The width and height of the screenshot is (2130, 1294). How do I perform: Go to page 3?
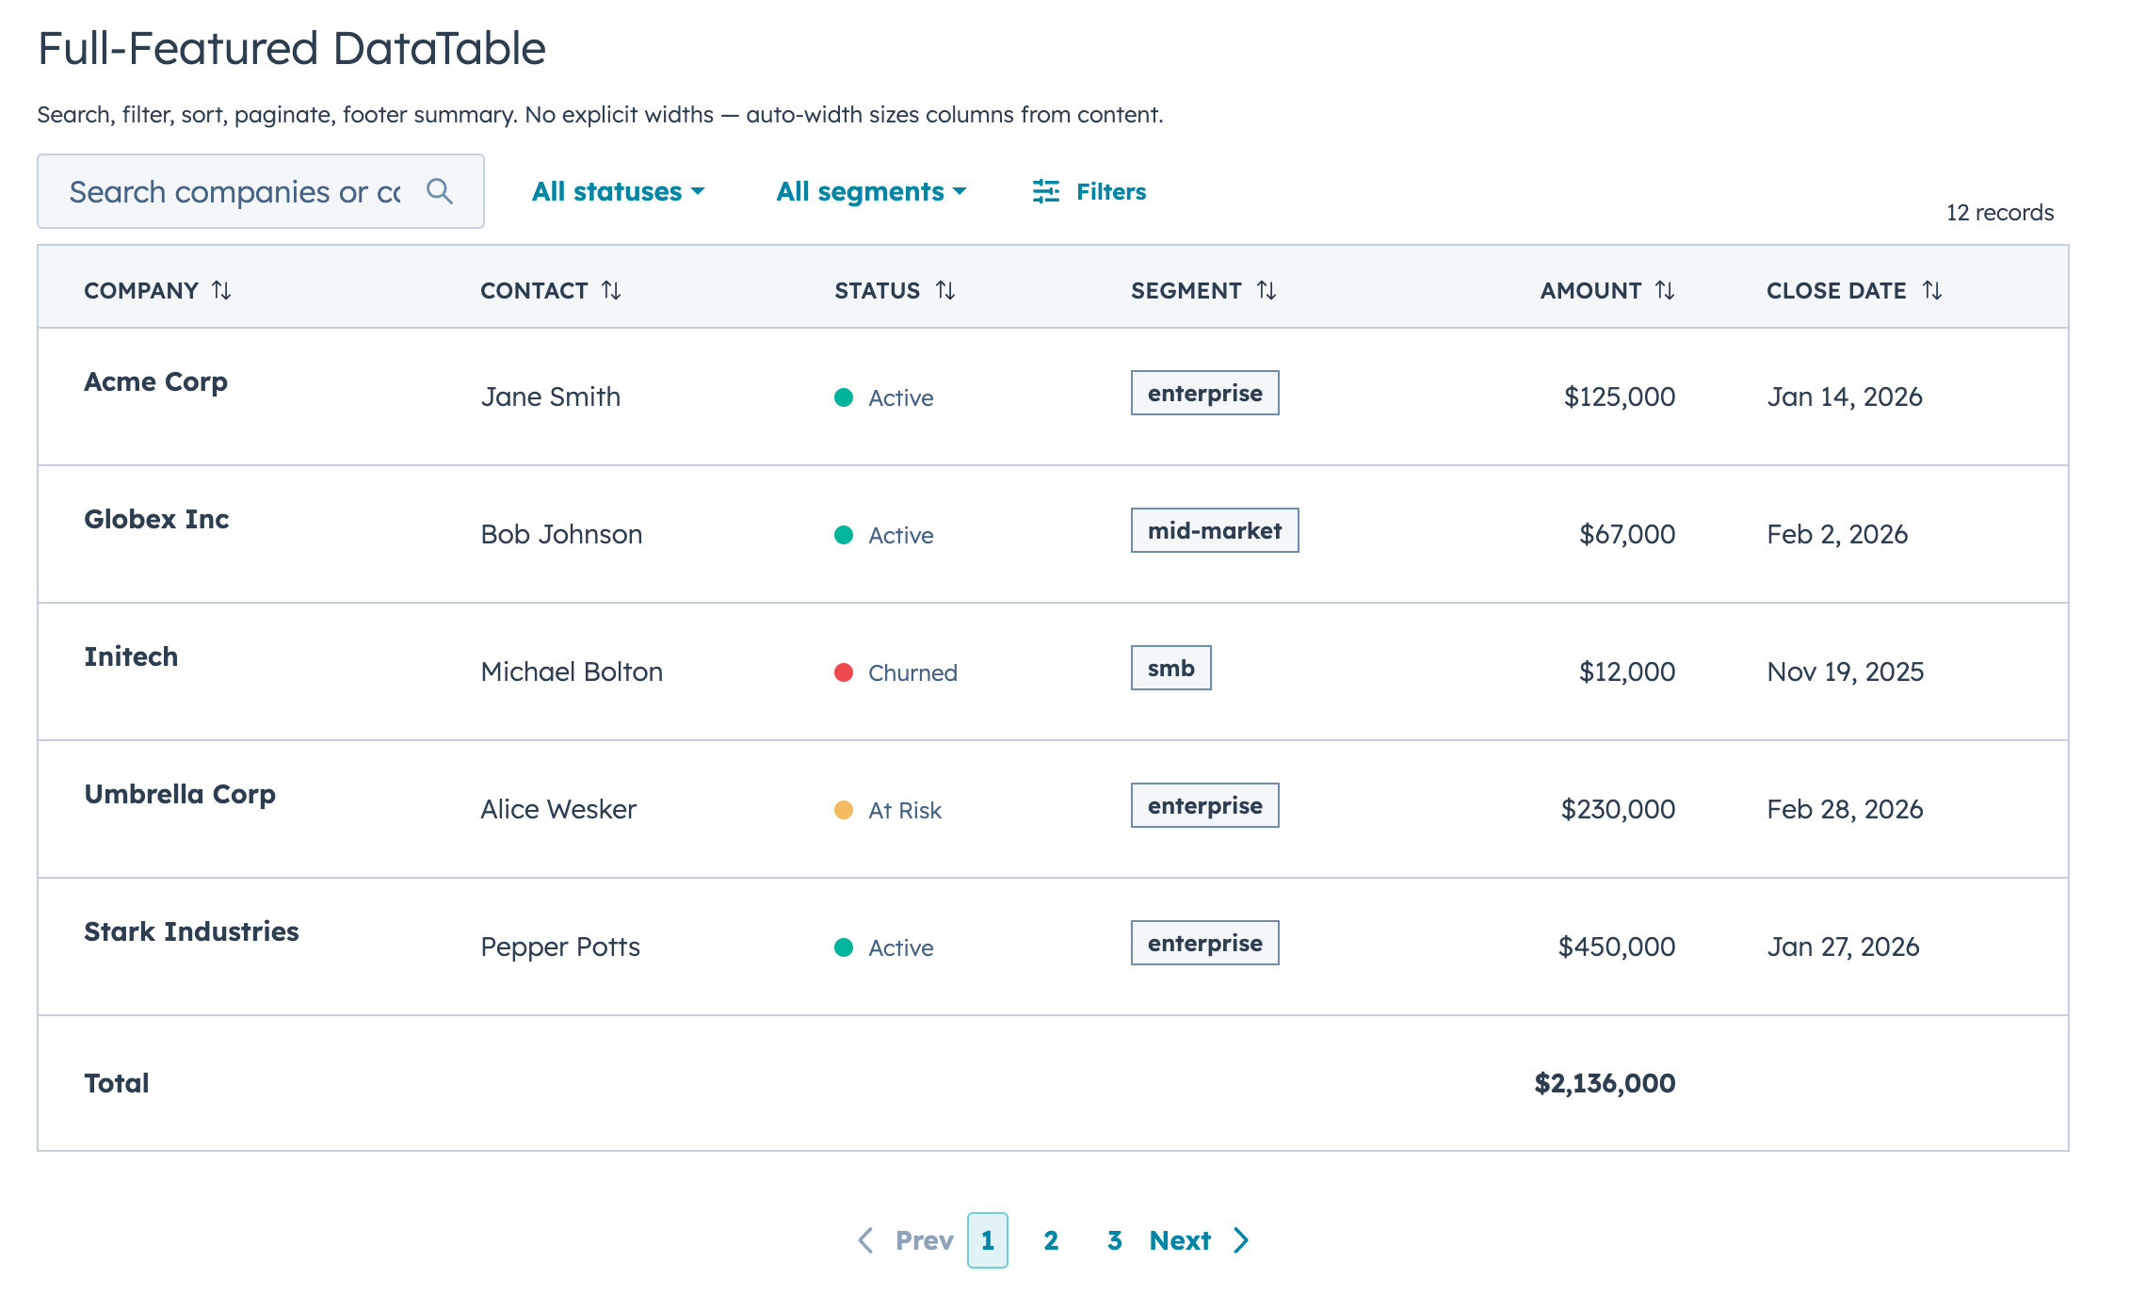tap(1115, 1240)
